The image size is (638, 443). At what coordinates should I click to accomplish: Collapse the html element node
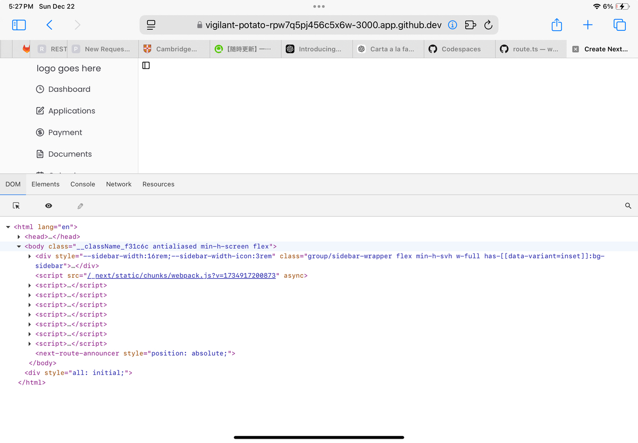[7, 226]
